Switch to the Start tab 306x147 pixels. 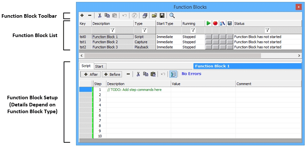99,66
